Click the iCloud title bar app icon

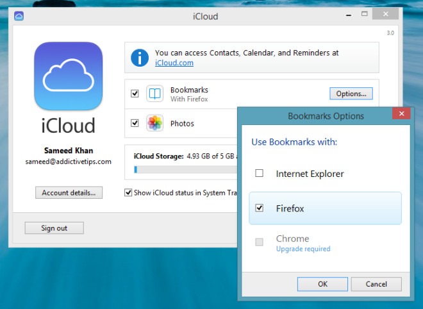point(19,16)
